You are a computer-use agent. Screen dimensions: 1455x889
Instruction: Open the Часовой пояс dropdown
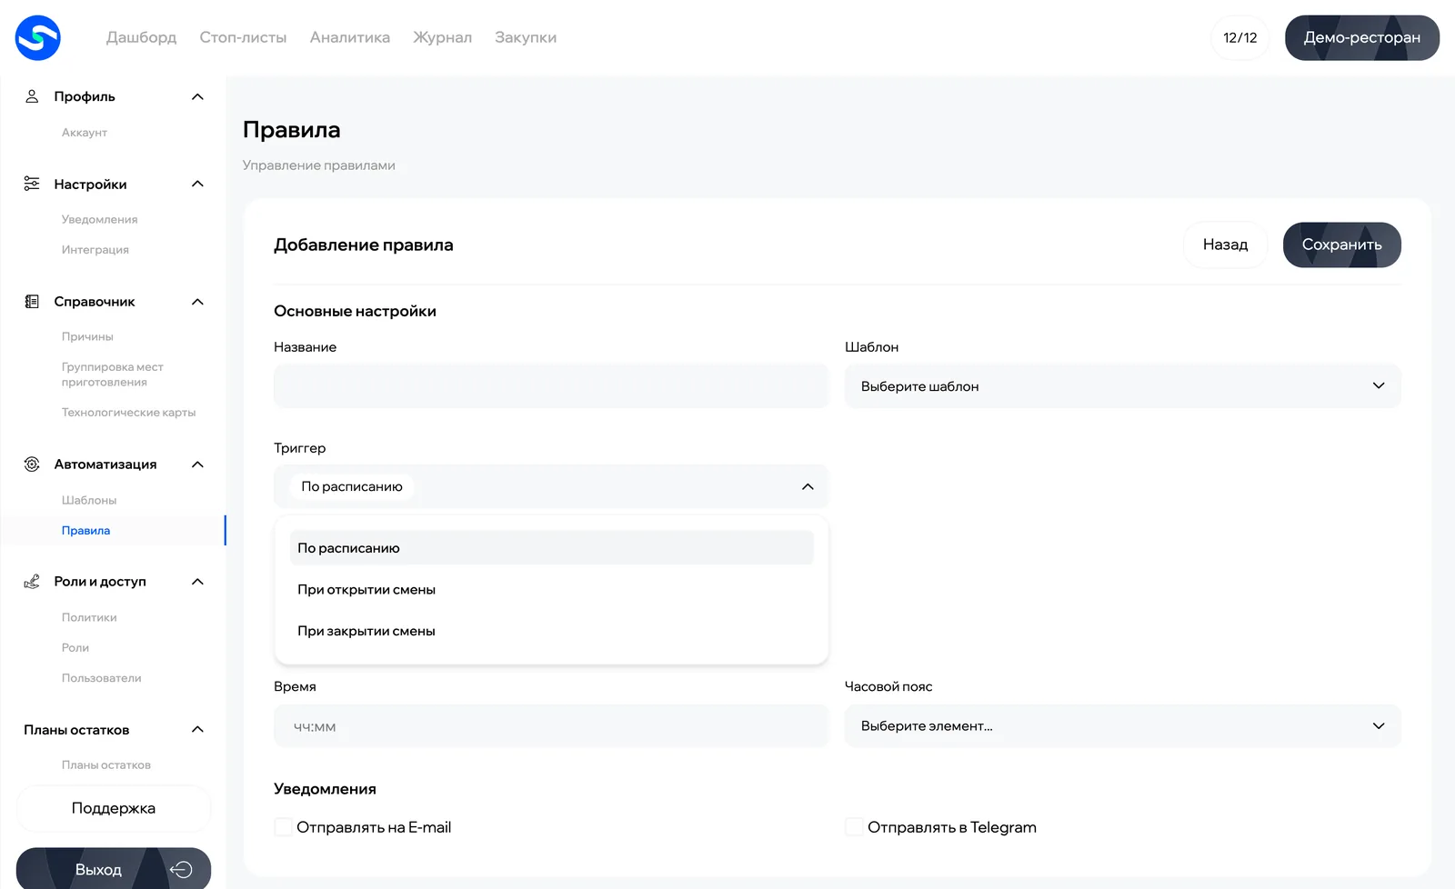tap(1123, 726)
